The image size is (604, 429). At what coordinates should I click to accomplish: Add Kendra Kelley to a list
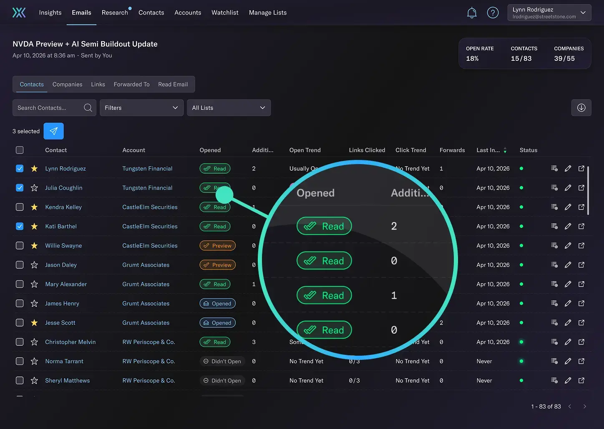[x=554, y=207]
